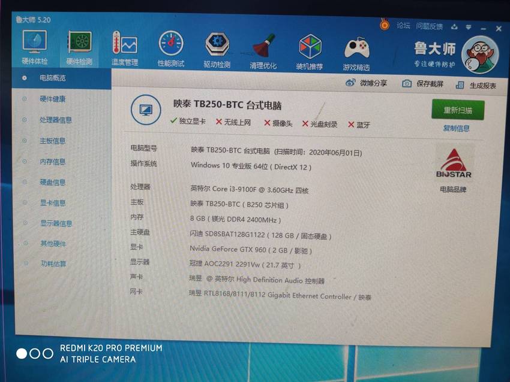
Task: Select the 硬件检测 hardware detection icon
Action: 80,47
